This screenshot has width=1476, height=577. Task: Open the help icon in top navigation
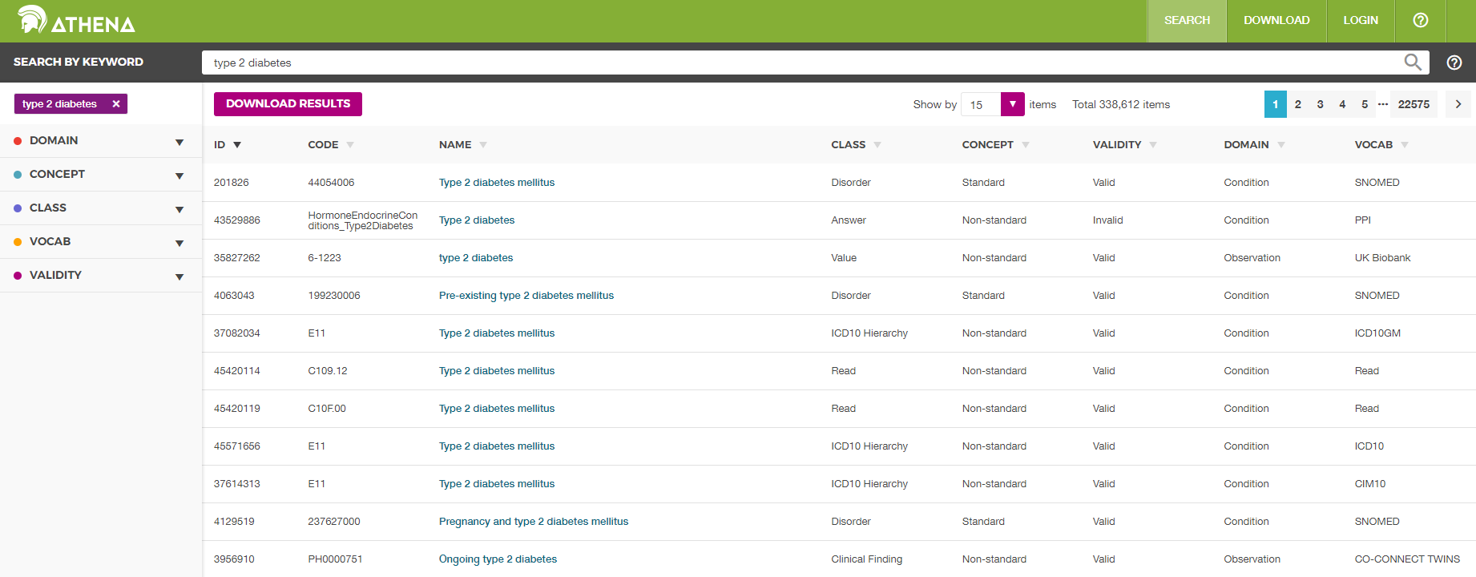(x=1420, y=21)
